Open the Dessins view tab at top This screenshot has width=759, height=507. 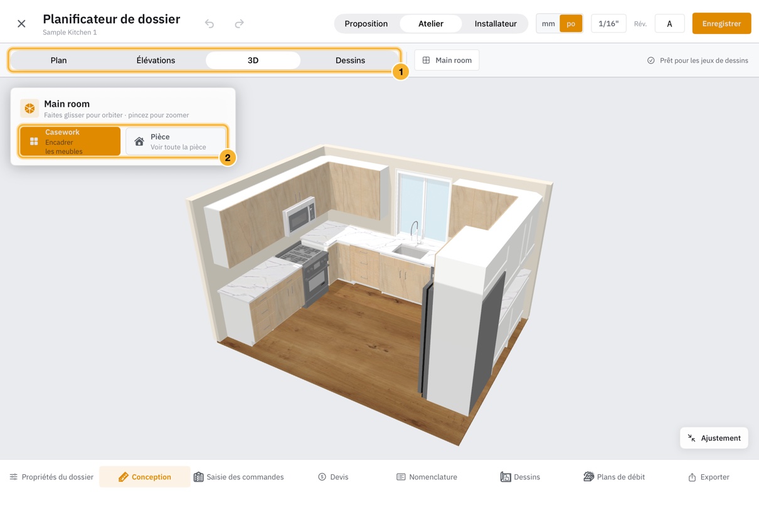(350, 60)
